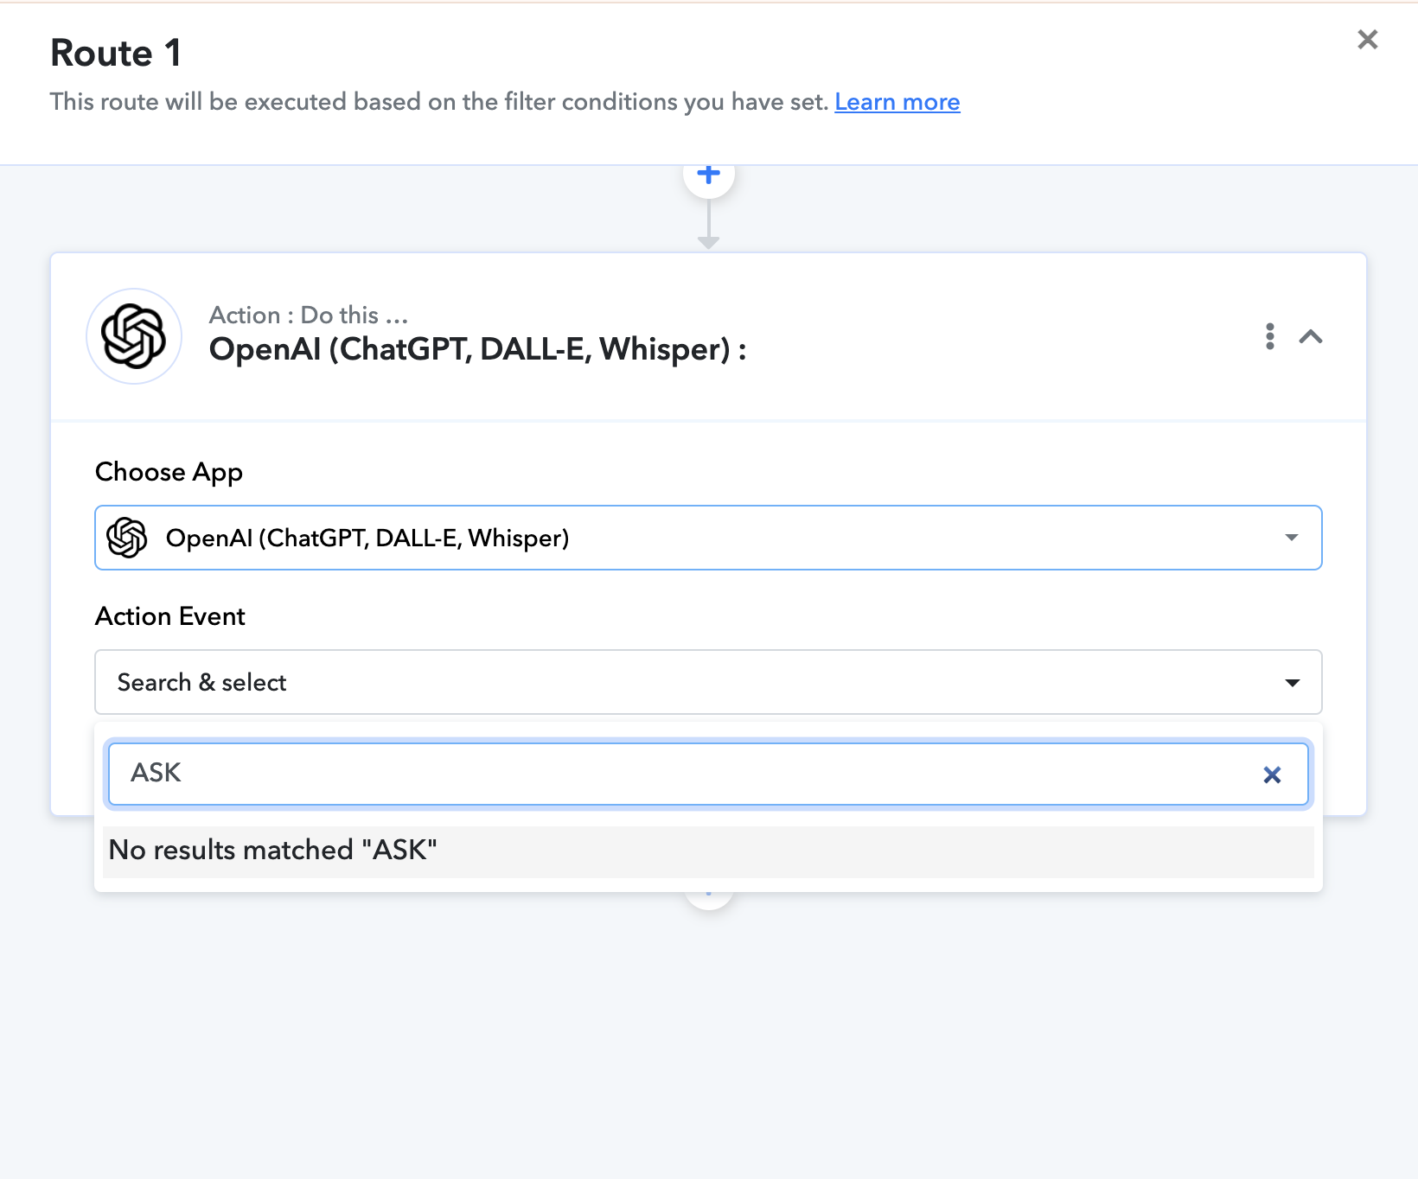This screenshot has height=1179, width=1418.
Task: Click the large OpenAI logo in action header
Action: 134,336
